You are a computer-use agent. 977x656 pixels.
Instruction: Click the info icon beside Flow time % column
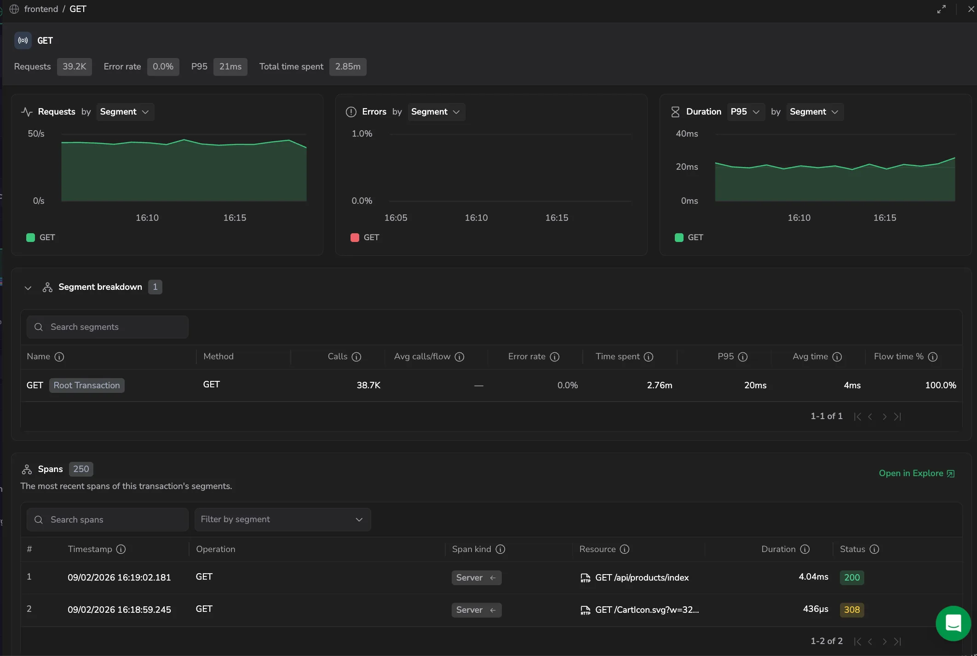pos(933,357)
